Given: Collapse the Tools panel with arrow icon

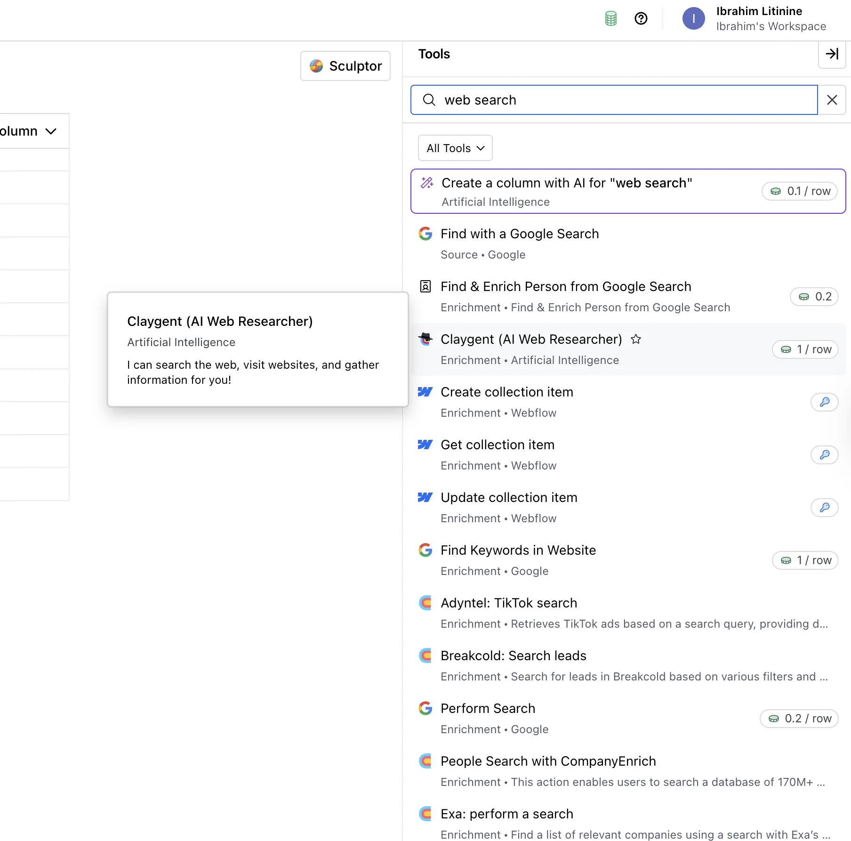Looking at the screenshot, I should (832, 54).
